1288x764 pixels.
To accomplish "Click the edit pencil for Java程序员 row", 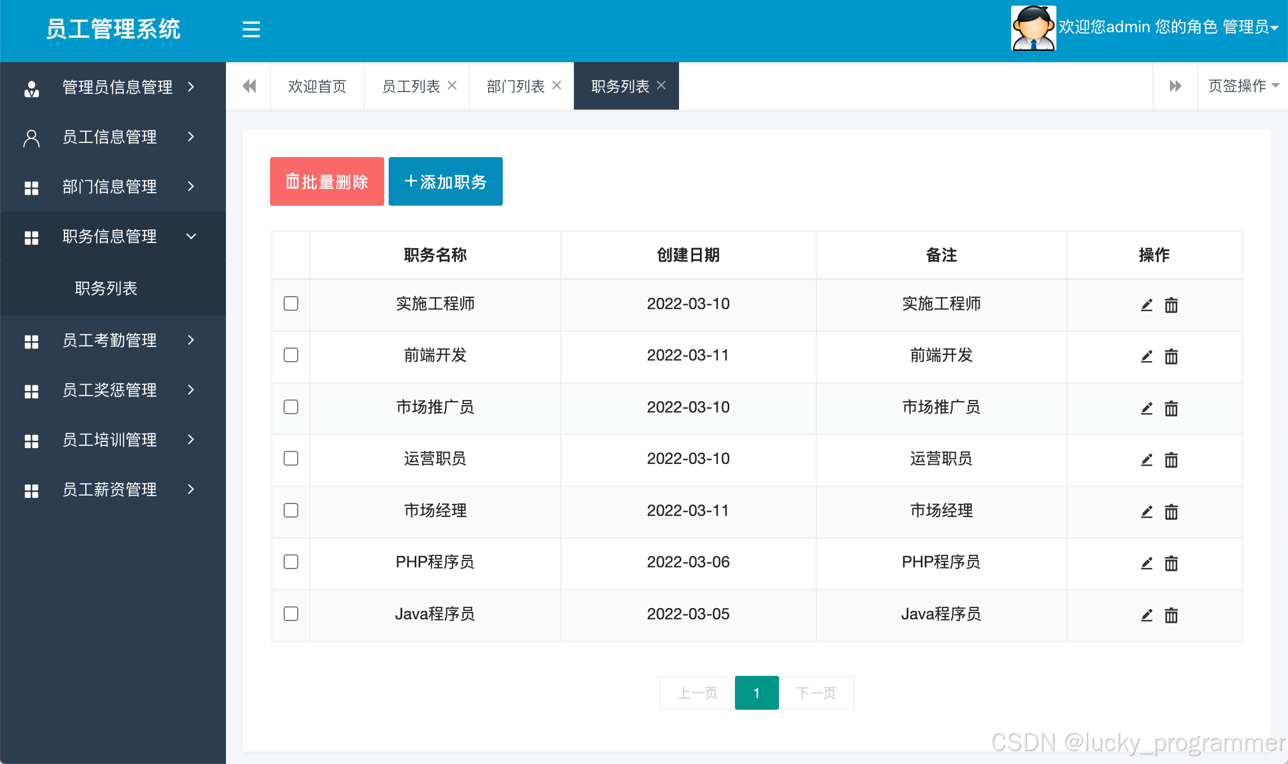I will [1146, 615].
